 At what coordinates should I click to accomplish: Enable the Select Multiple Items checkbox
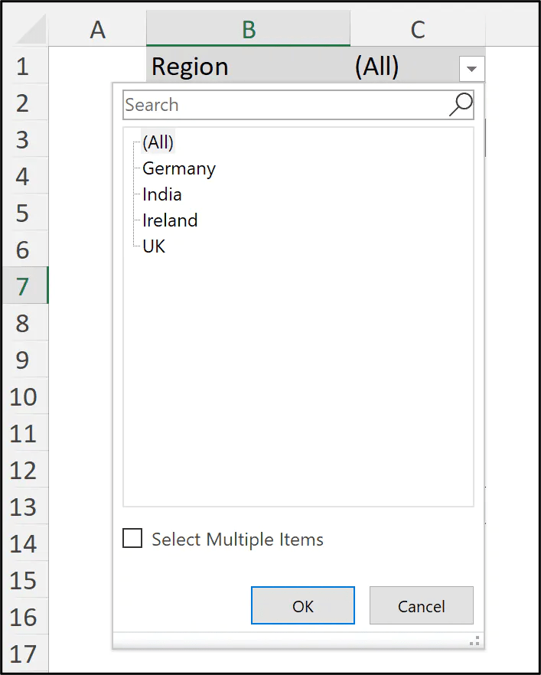(132, 538)
